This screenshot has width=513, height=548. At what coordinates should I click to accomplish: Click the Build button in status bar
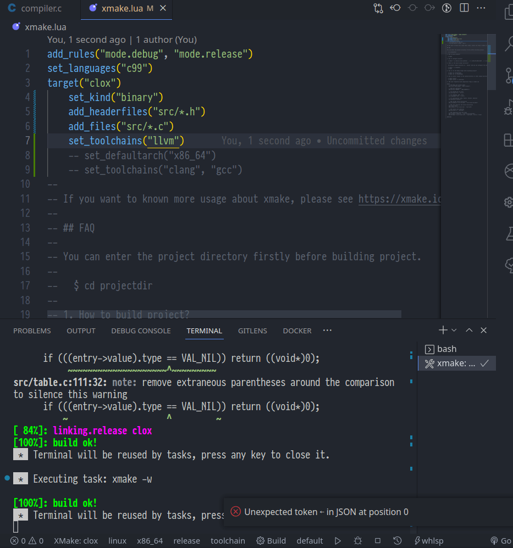[x=271, y=541]
